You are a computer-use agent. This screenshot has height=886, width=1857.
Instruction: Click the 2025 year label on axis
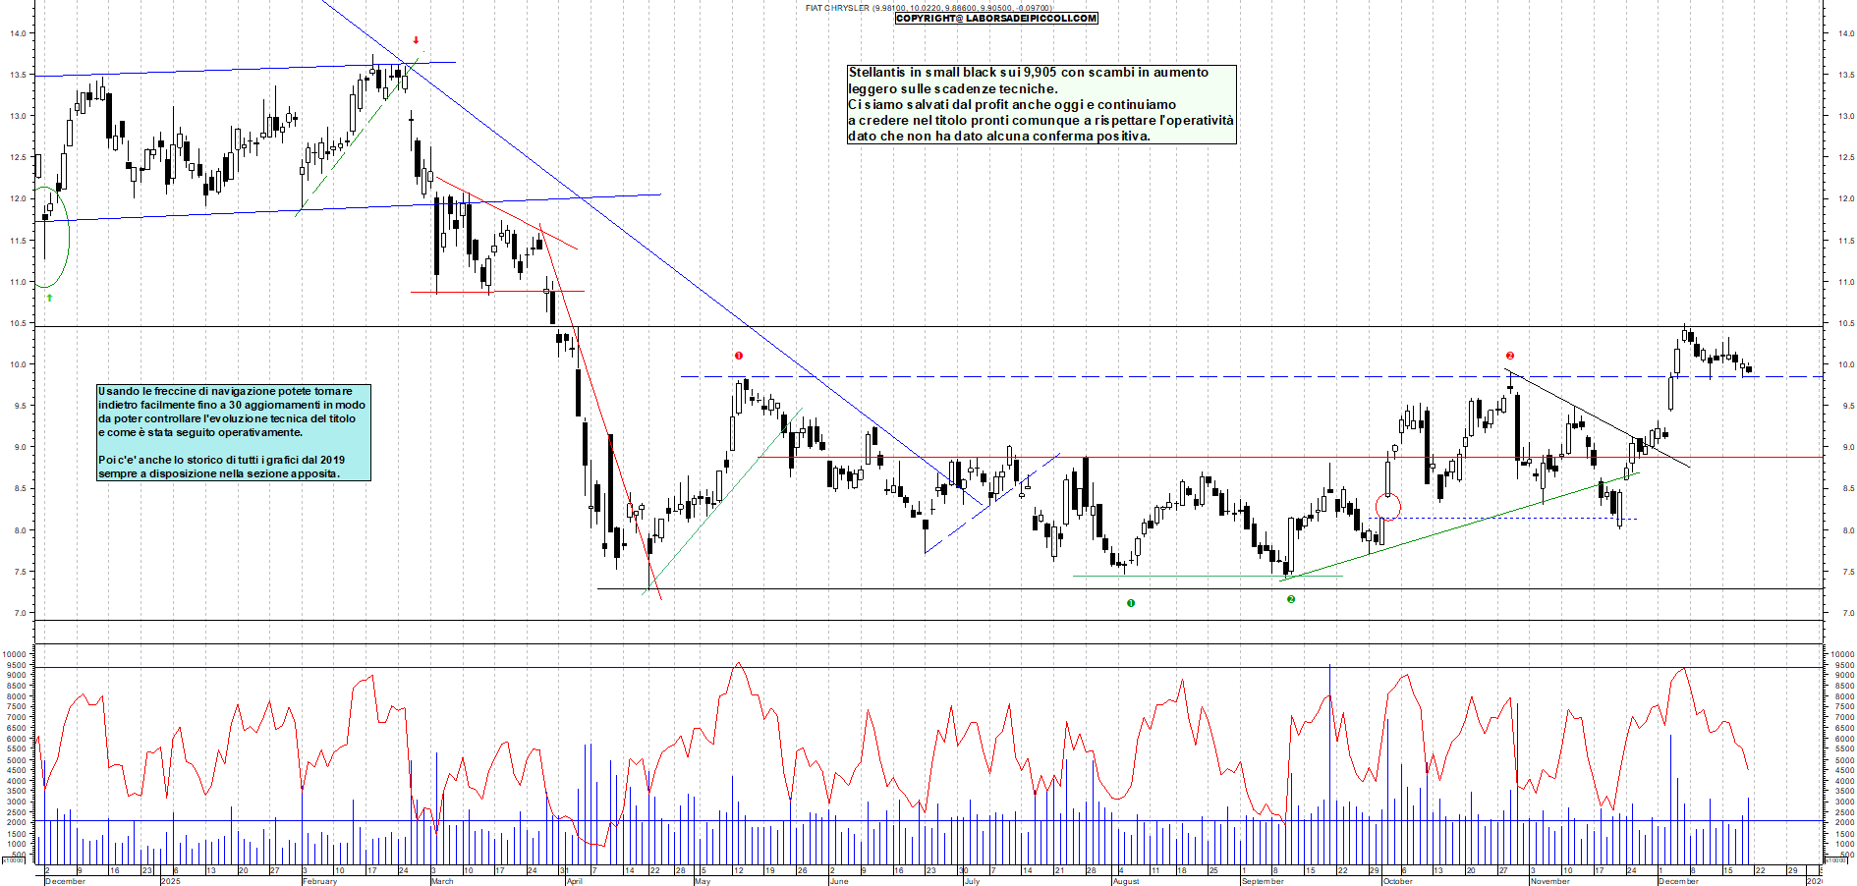pos(172,881)
